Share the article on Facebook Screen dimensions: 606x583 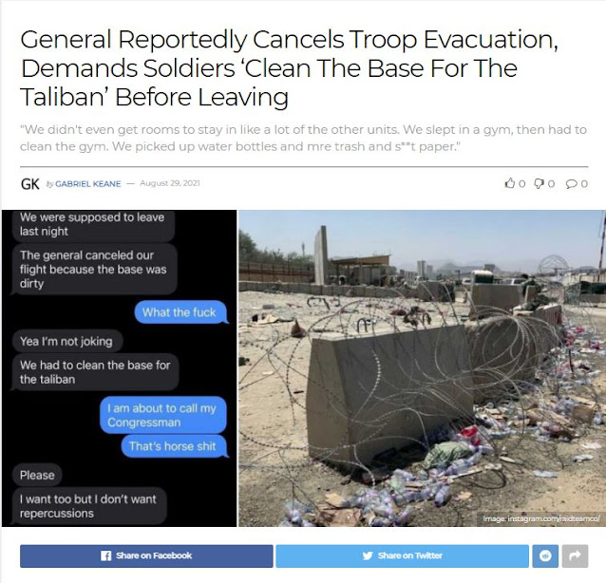coord(146,556)
